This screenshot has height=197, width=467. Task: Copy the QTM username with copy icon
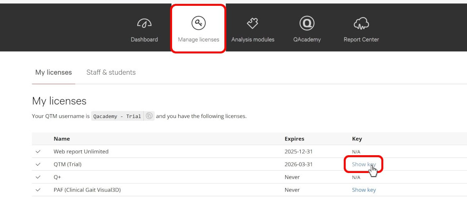pyautogui.click(x=149, y=116)
